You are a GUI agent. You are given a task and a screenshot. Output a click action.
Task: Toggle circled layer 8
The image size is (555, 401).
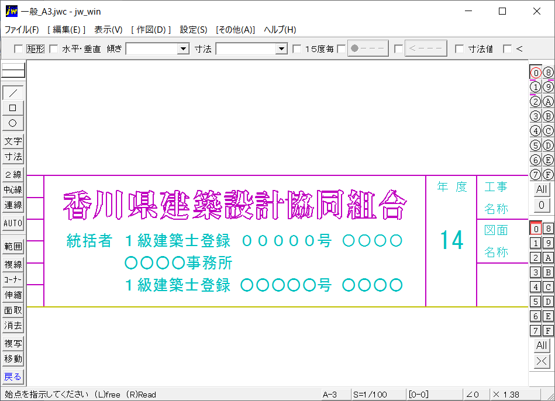548,72
